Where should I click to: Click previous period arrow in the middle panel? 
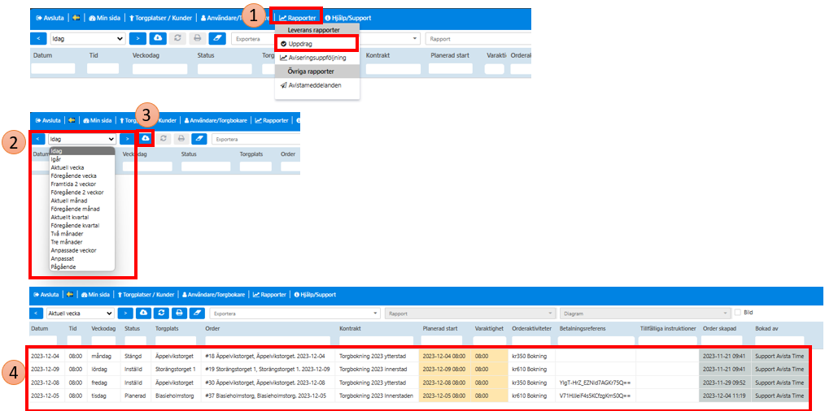[x=38, y=139]
